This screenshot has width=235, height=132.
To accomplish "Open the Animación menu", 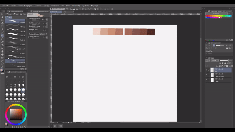I will pos(38,6).
